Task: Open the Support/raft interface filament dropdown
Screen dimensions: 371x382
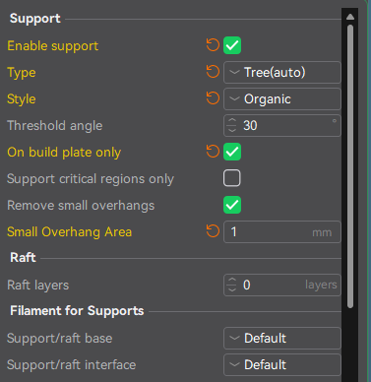Action: coord(282,364)
